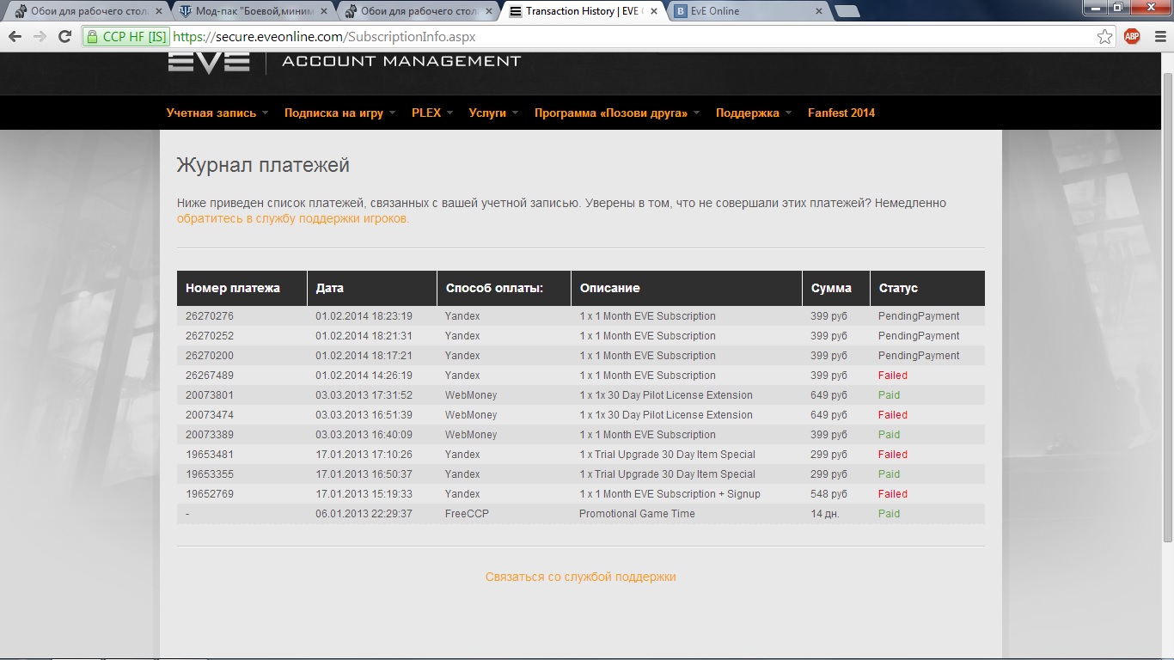Bookmark this page with the star
This screenshot has width=1174, height=660.
click(x=1105, y=37)
